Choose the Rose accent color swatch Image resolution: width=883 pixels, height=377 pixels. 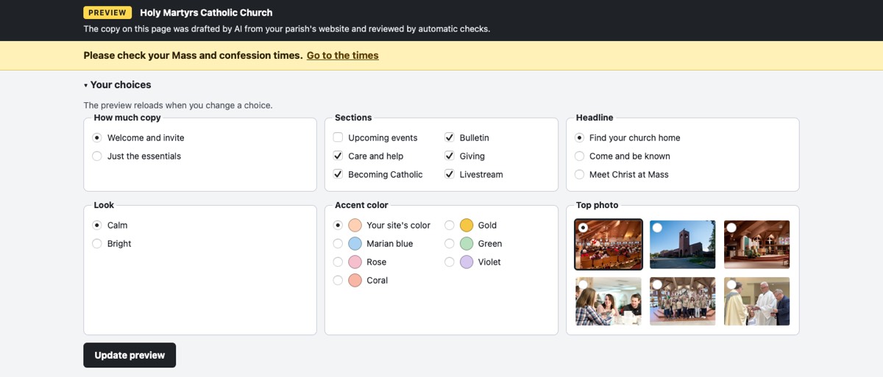[355, 262]
